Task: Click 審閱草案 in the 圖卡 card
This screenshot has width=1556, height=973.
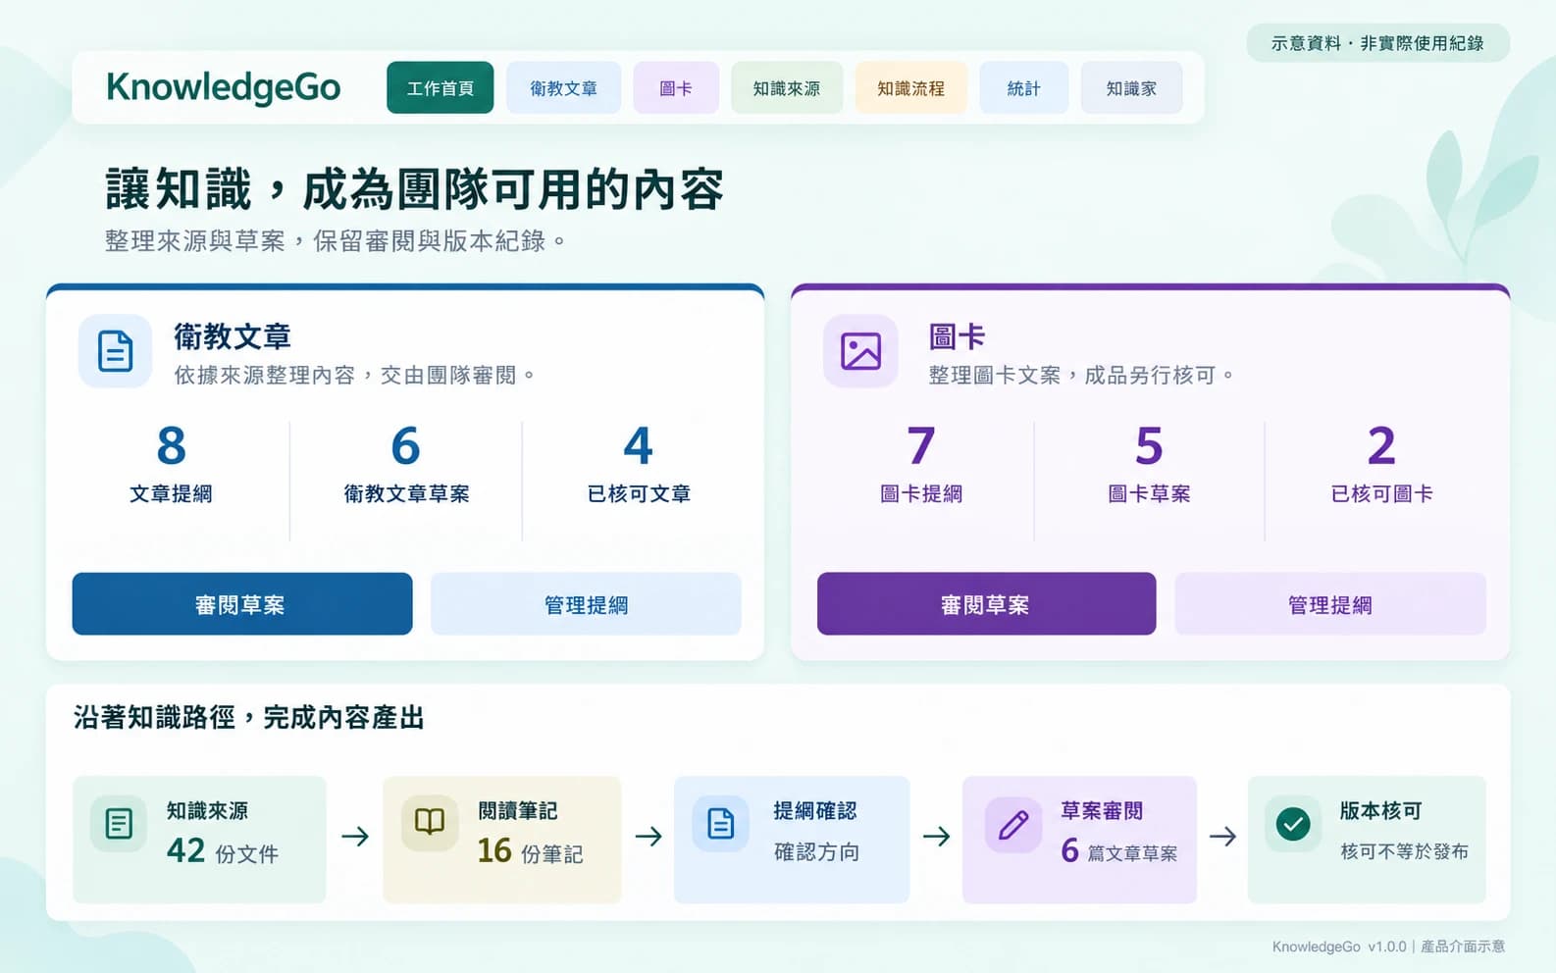Action: pos(987,604)
